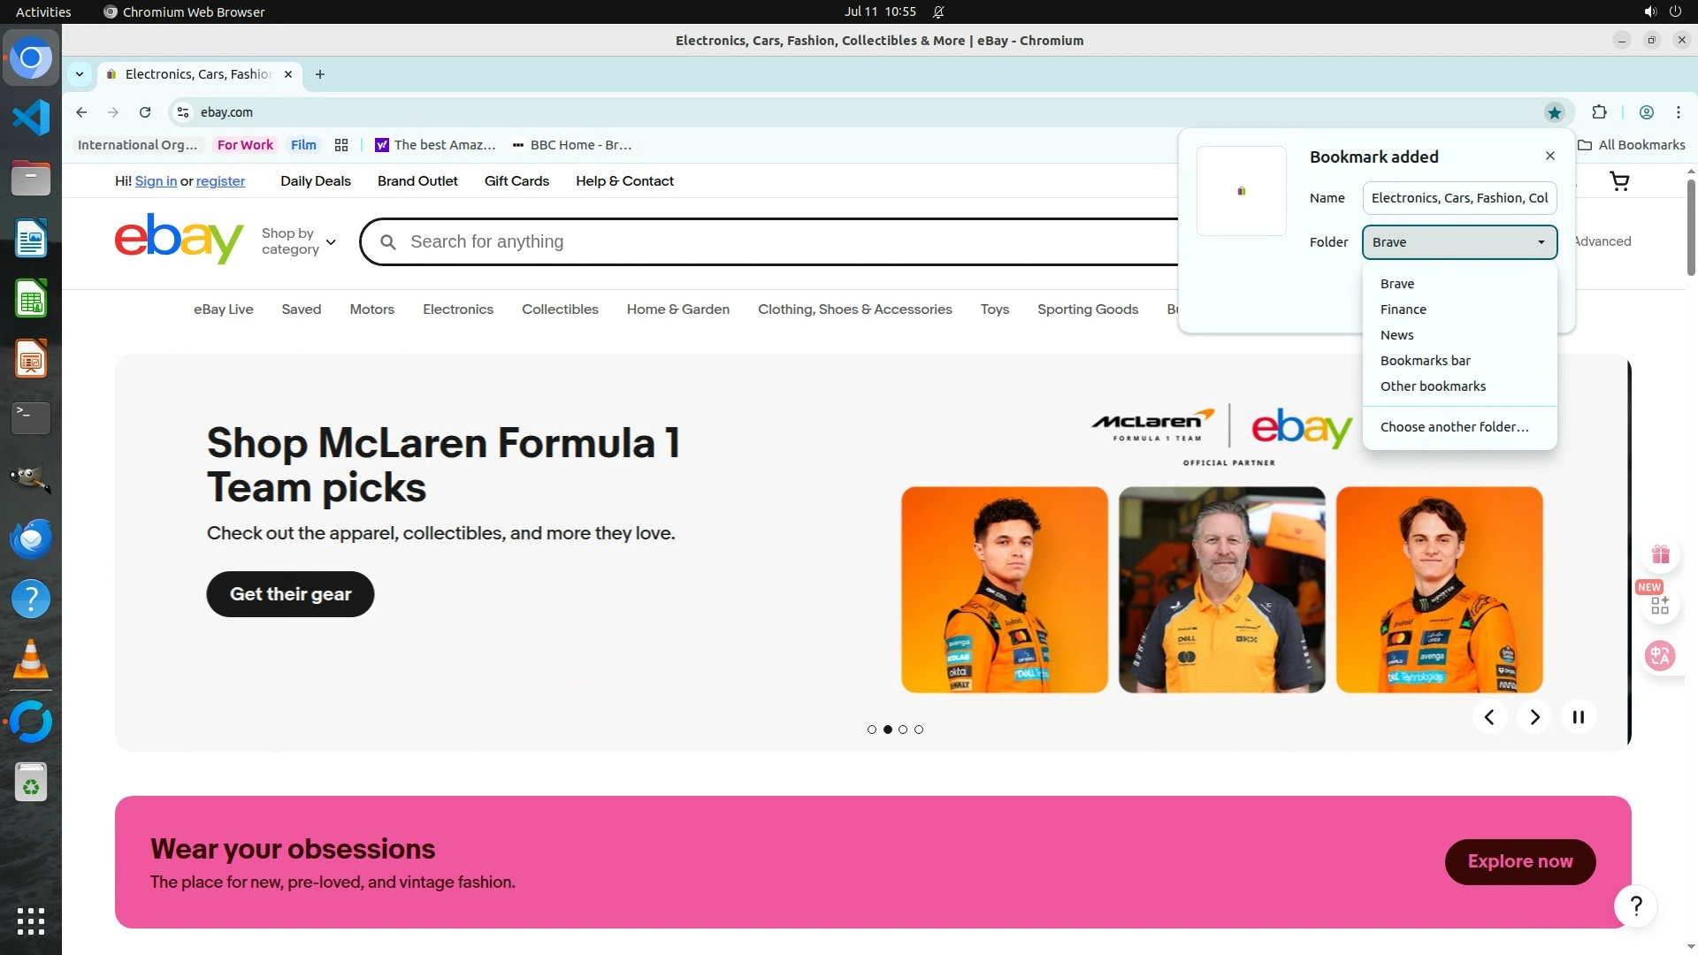Screen dimensions: 1698x955
Task: Open the Chromium profile icon
Action: [x=1646, y=112]
